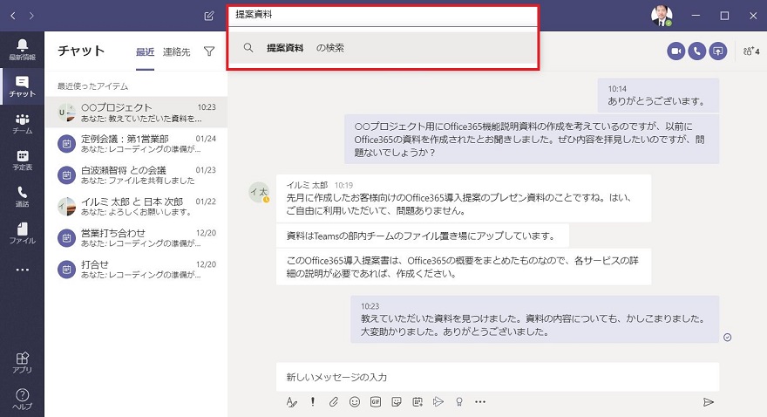Viewport: 767px width, 417px height.
Task: Open the 白波瀬智将 との会議 chat
Action: pyautogui.click(x=137, y=175)
